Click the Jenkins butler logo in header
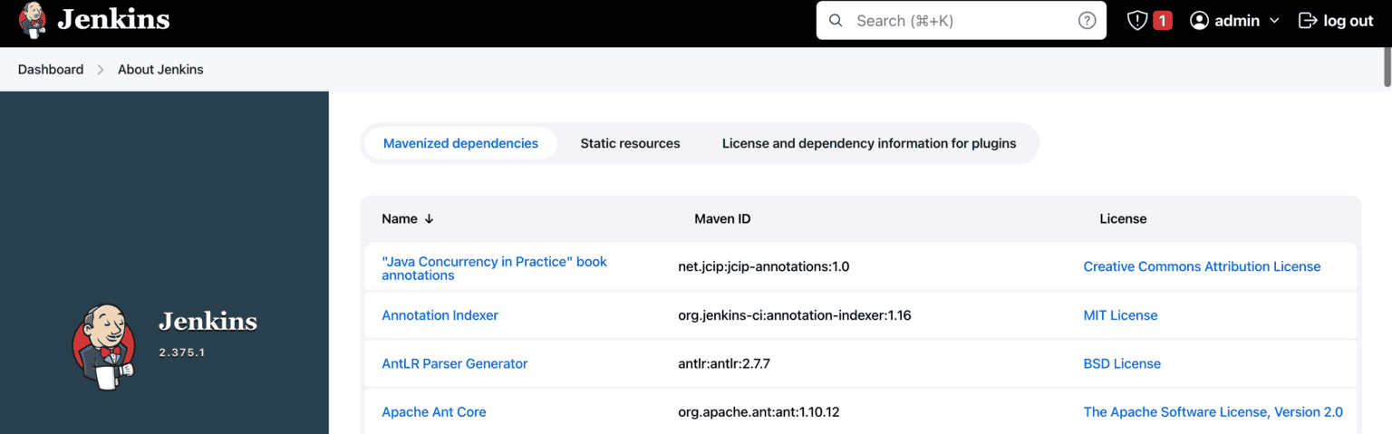 click(32, 20)
